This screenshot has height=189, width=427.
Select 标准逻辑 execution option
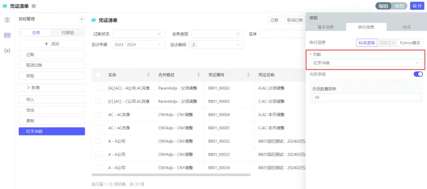coord(366,43)
